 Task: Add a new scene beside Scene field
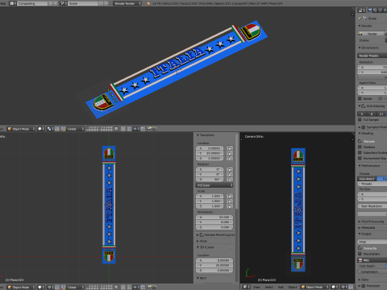[x=101, y=3]
